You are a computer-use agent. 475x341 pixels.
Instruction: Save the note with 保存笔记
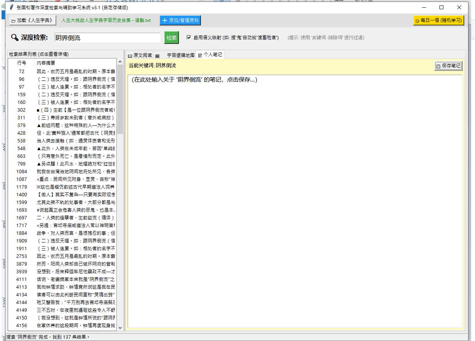pos(448,66)
